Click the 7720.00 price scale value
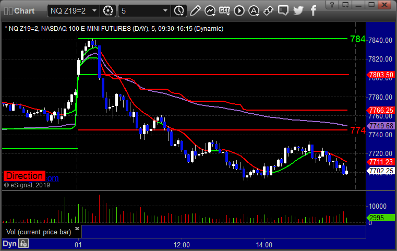Image resolution: width=397 pixels, height=251 pixels. click(380, 153)
